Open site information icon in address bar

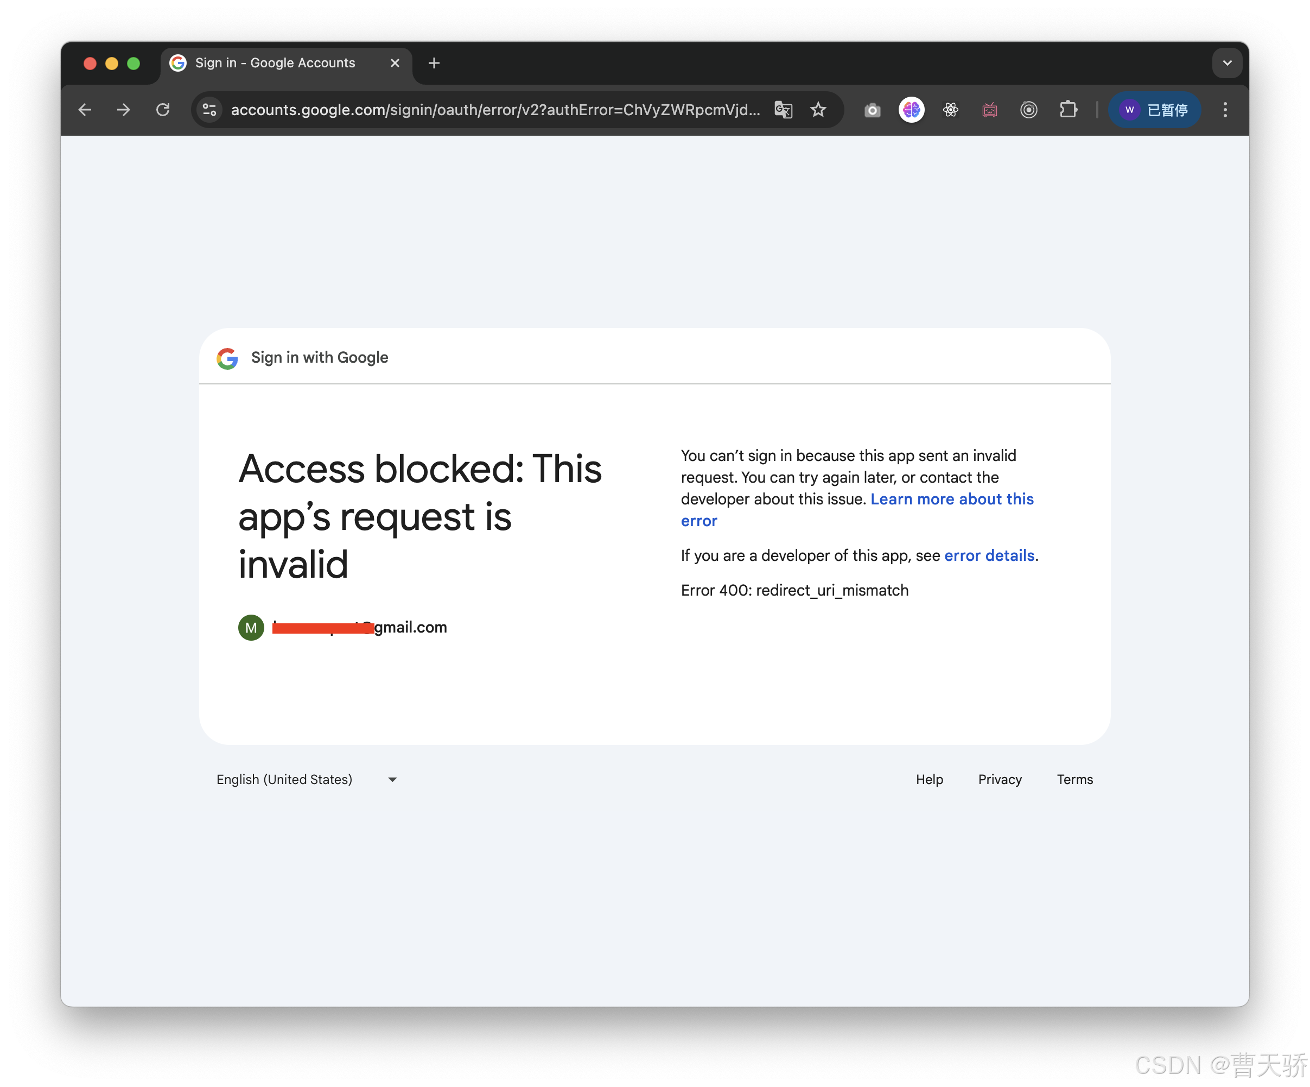point(209,110)
